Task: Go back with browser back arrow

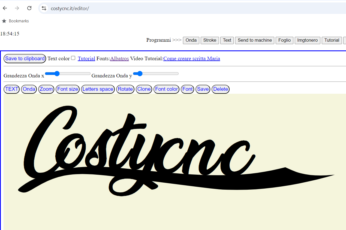Action: click(x=5, y=8)
